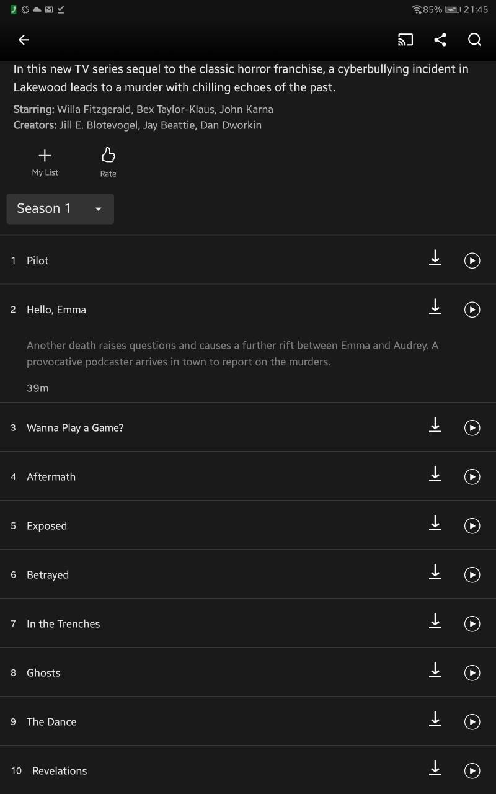Open the Season 1 dropdown
Viewport: 496px width, 794px height.
click(60, 208)
